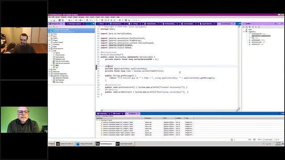Open Eclipse Update taskbar item
Screen dimensions: 285x160
coord(125,144)
